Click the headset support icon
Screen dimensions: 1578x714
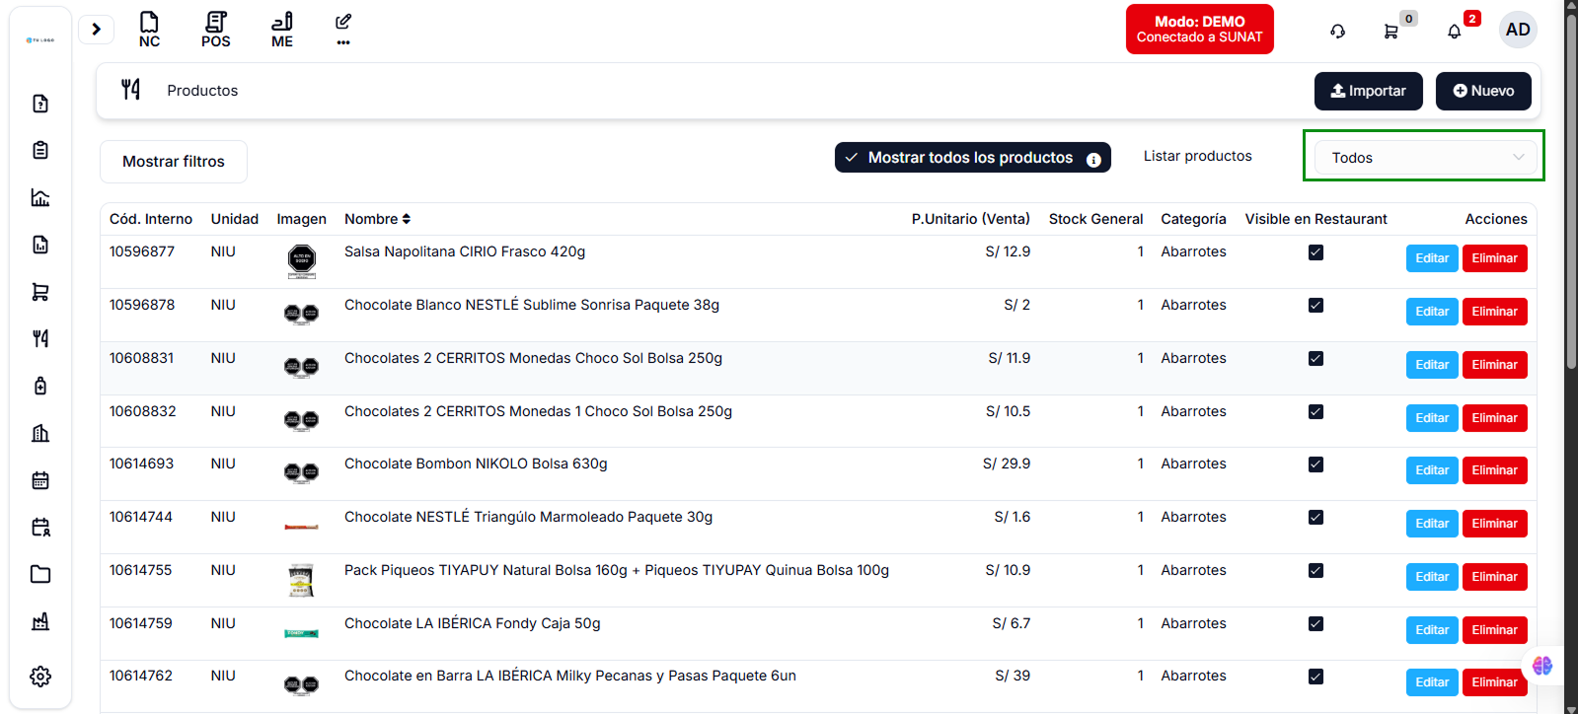1337,32
